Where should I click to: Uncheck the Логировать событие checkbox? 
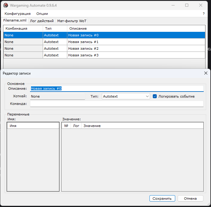pos(155,96)
